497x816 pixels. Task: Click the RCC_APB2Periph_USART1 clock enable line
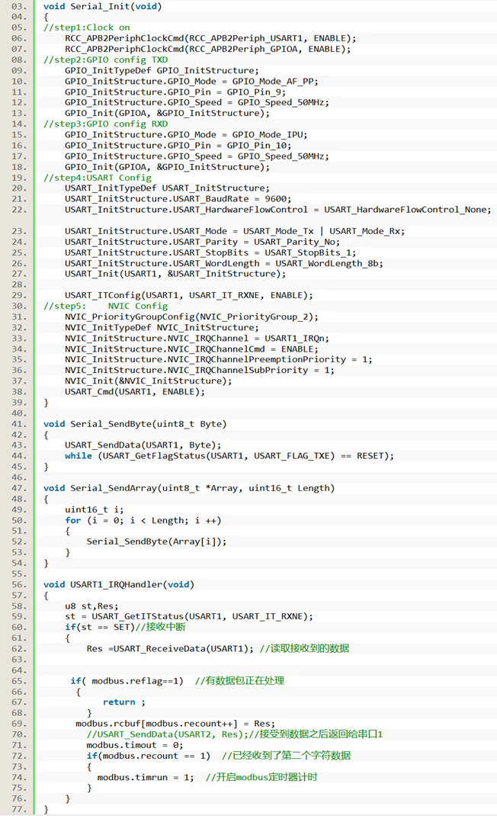[210, 38]
